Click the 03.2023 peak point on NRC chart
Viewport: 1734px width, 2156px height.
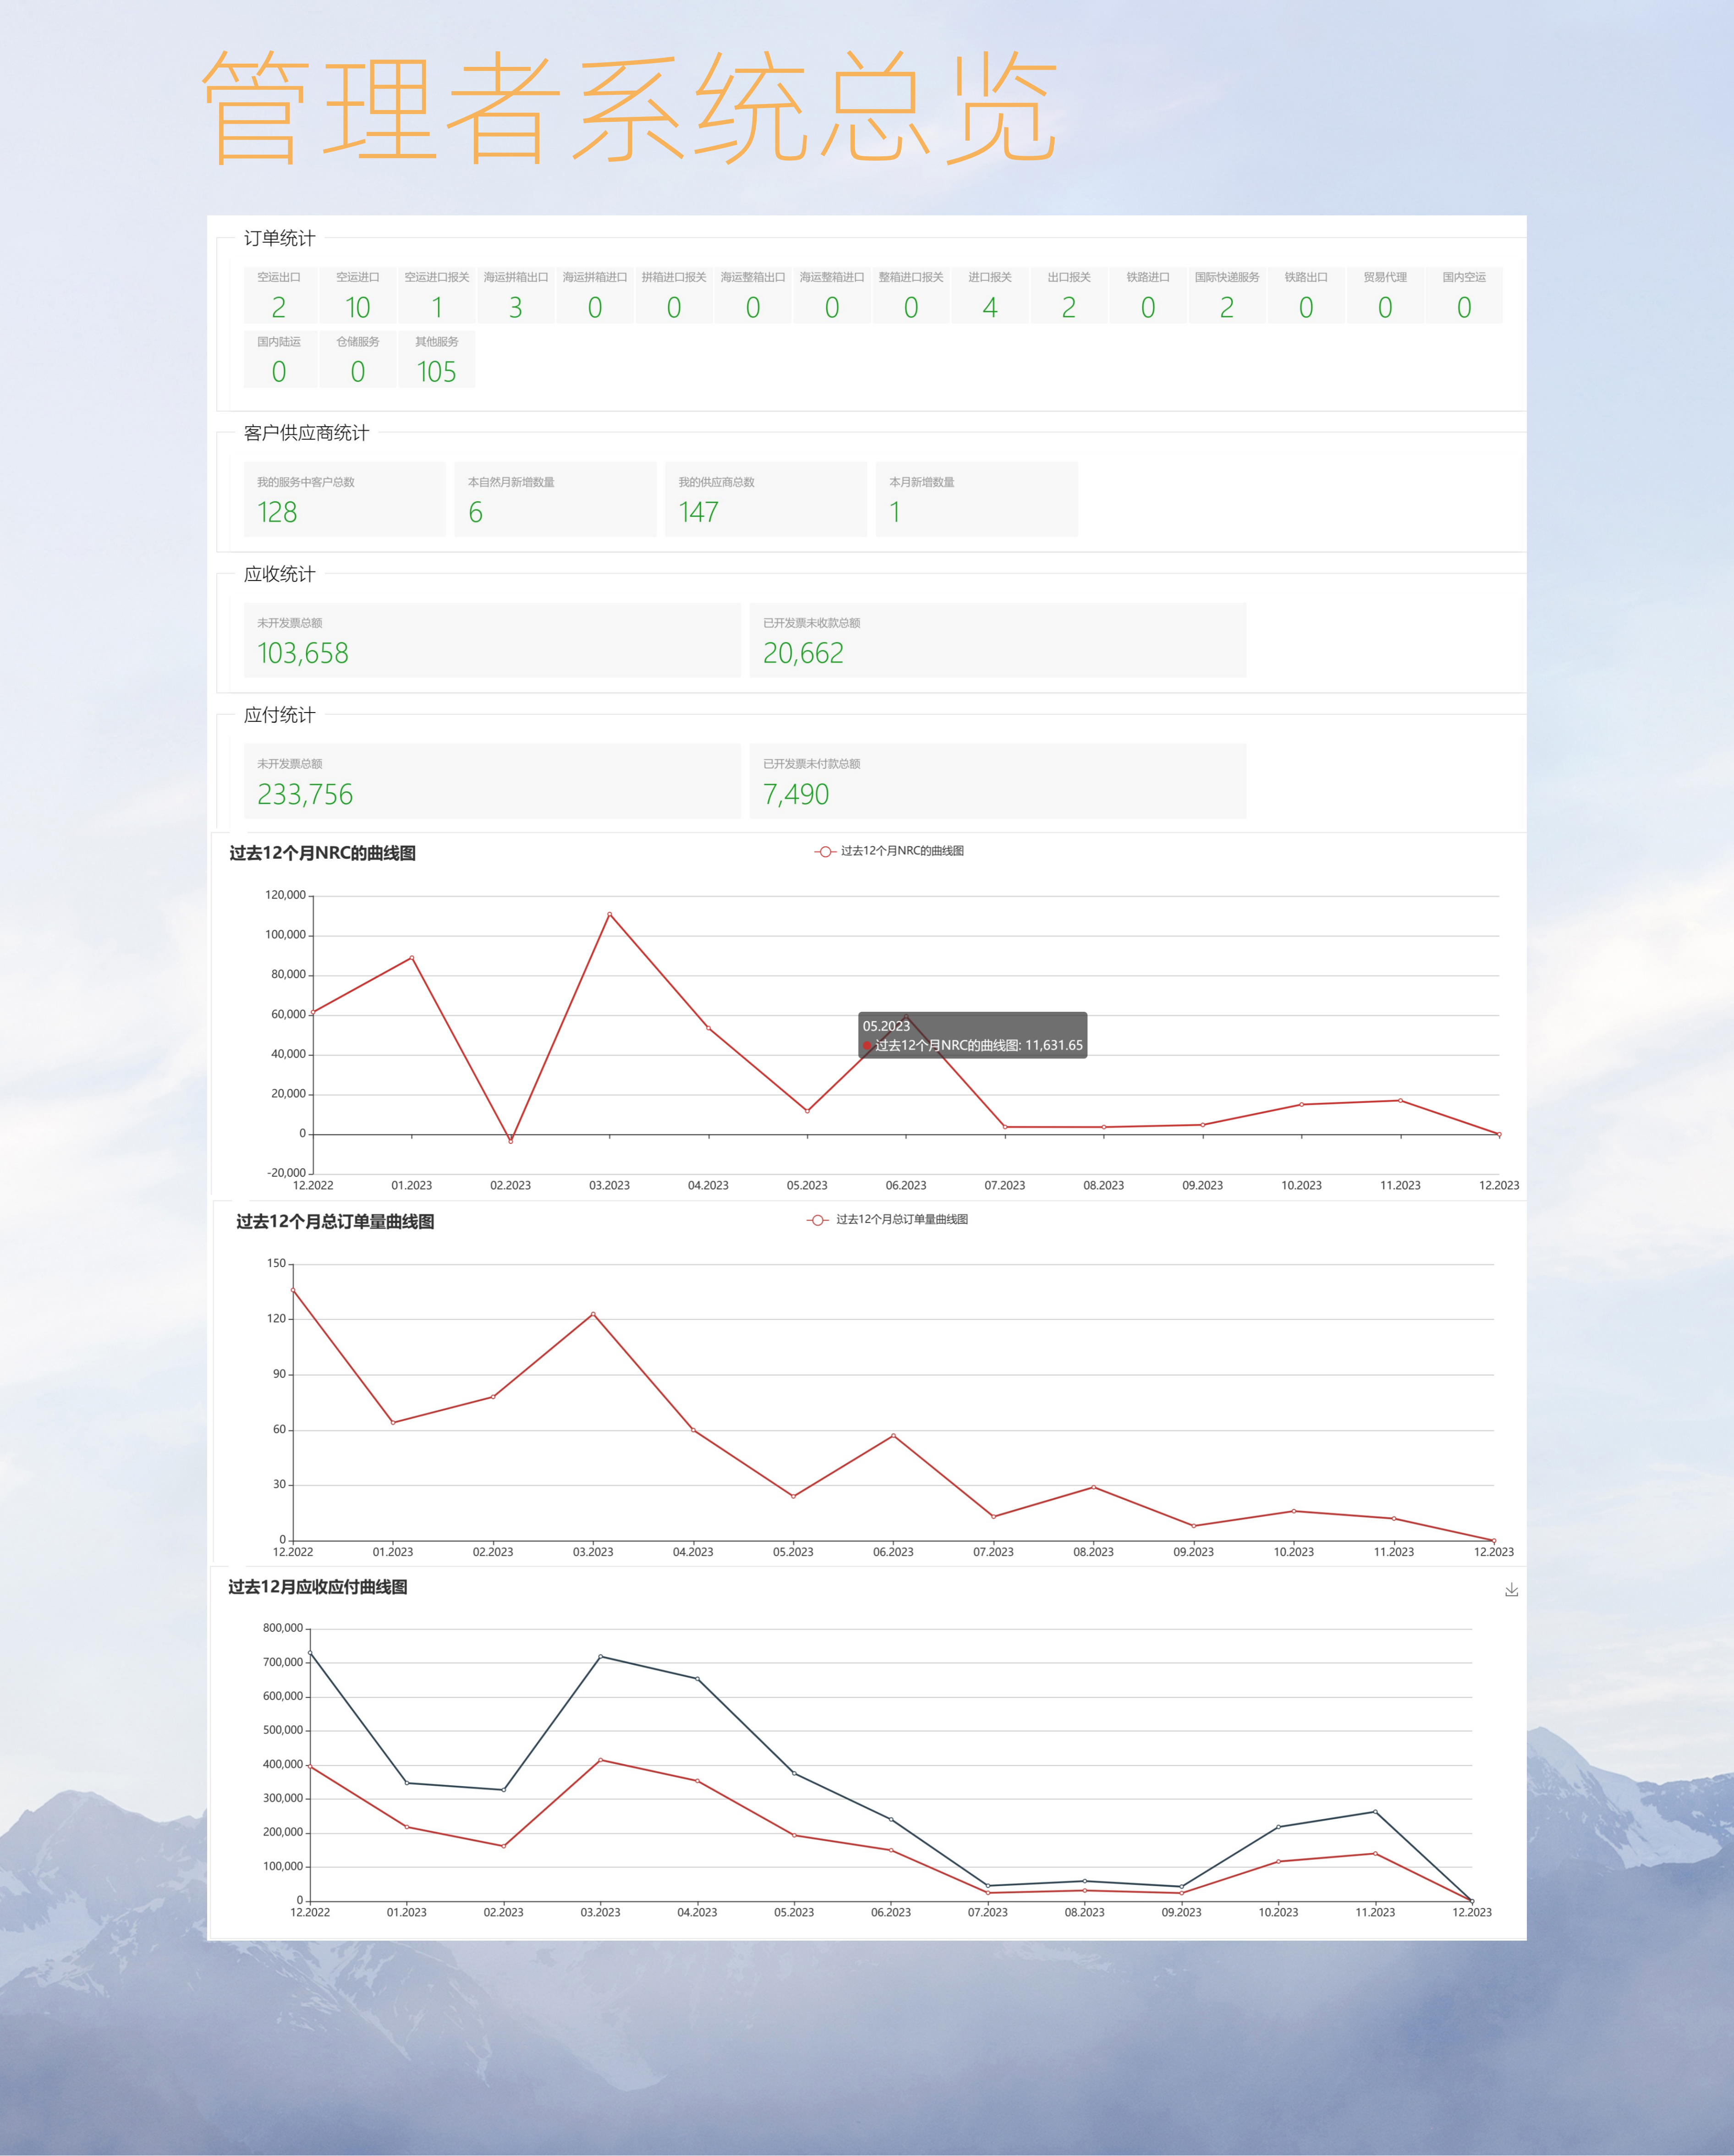610,914
